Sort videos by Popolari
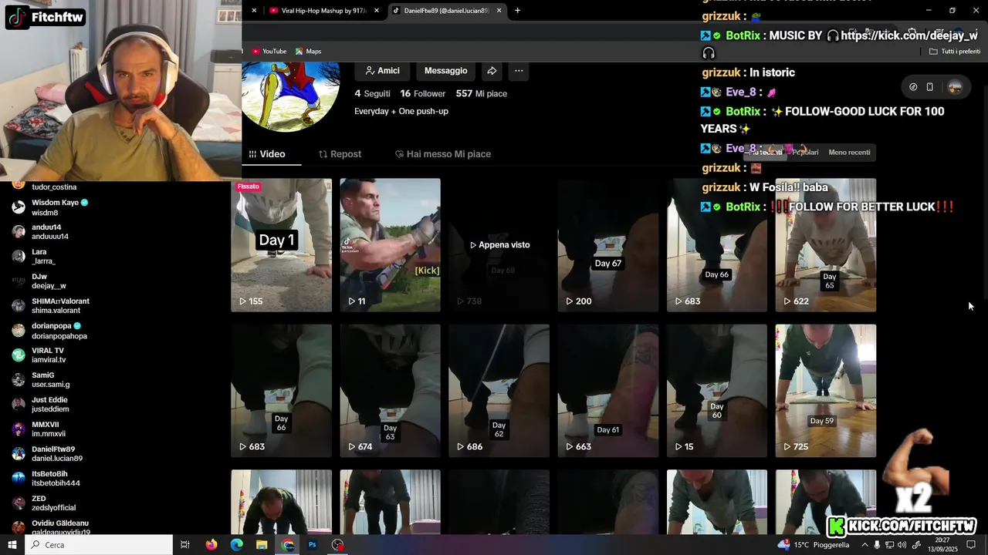Viewport: 988px width, 555px height. click(805, 153)
